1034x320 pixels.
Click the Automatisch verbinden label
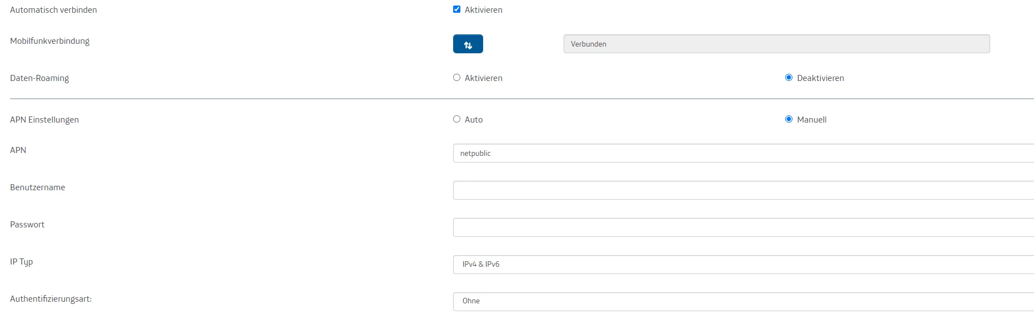(x=53, y=10)
